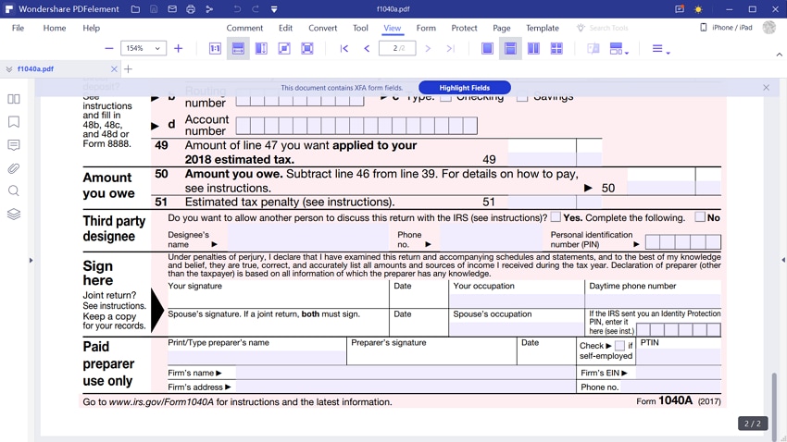The height and width of the screenshot is (442, 787).
Task: Set actual size 1:1 view
Action: 215,49
